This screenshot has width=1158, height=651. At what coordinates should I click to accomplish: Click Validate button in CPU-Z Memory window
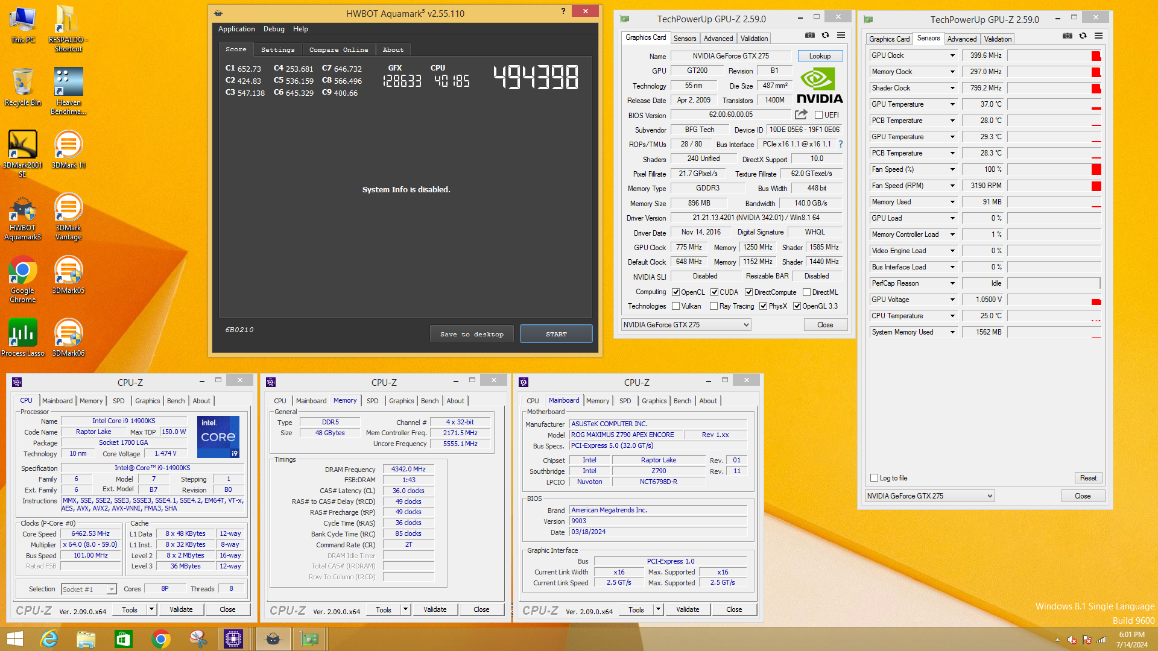click(x=435, y=609)
